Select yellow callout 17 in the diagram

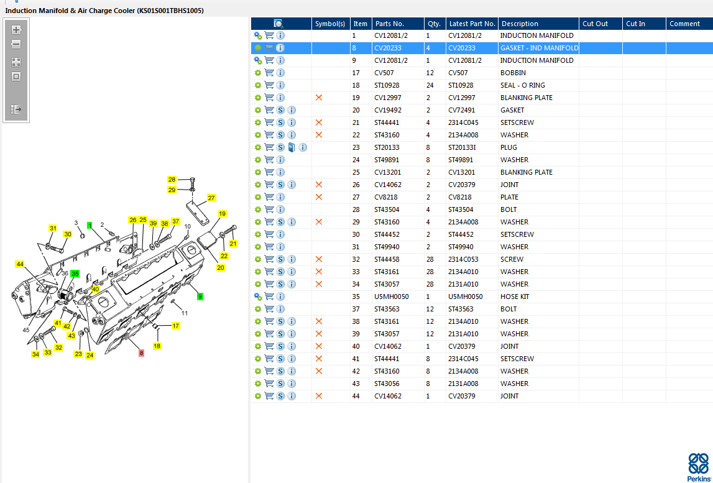(175, 326)
